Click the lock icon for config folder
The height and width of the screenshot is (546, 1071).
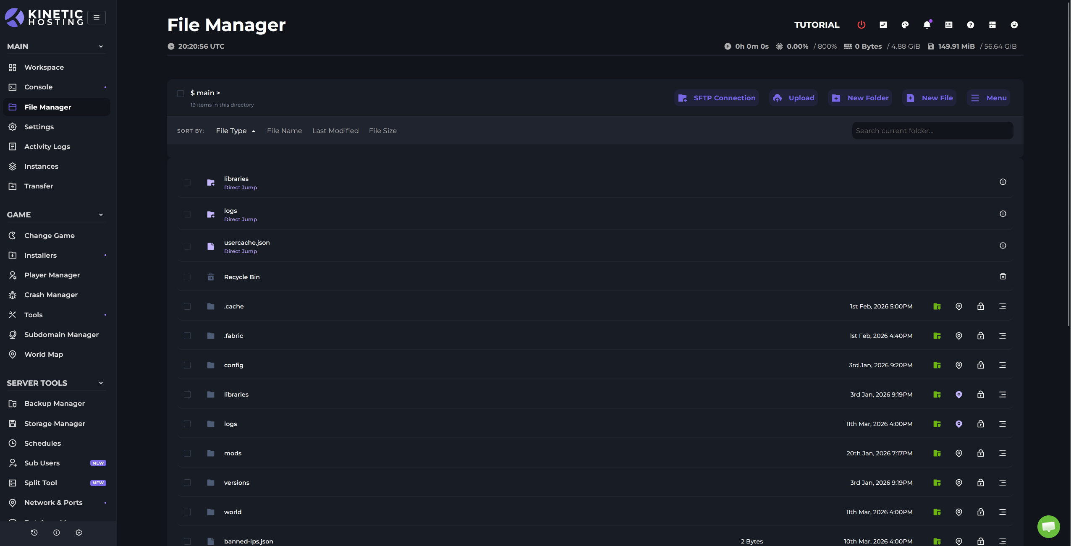coord(981,365)
